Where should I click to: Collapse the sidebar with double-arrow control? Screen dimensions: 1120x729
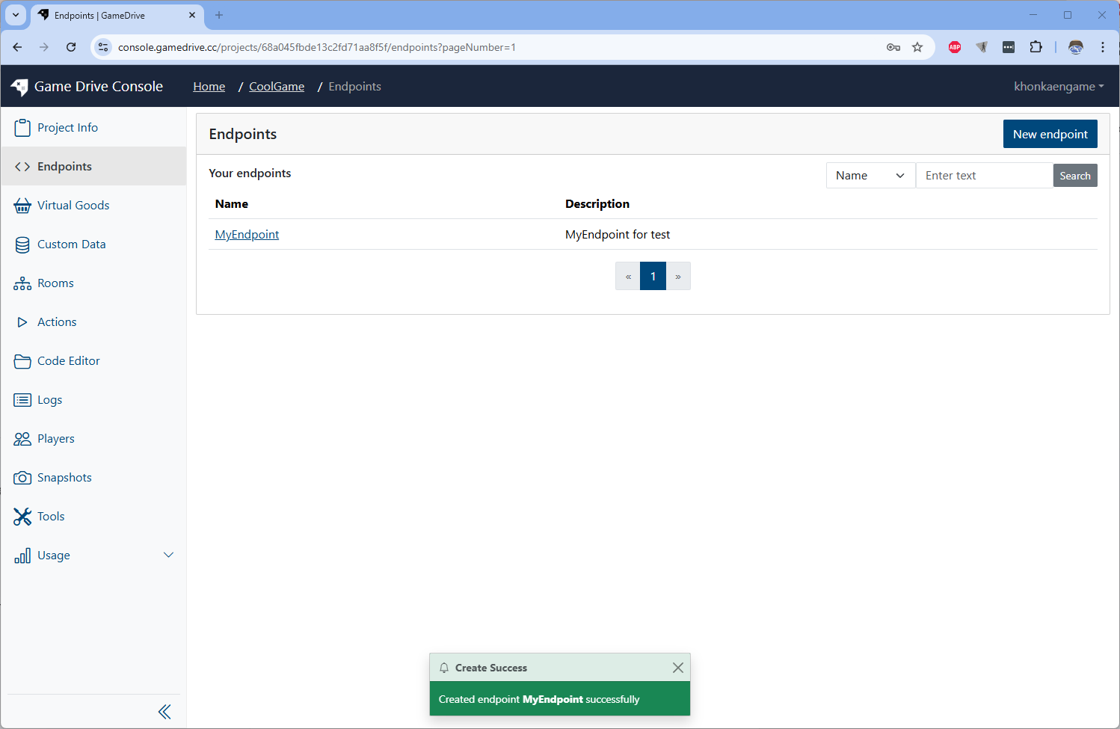[164, 711]
